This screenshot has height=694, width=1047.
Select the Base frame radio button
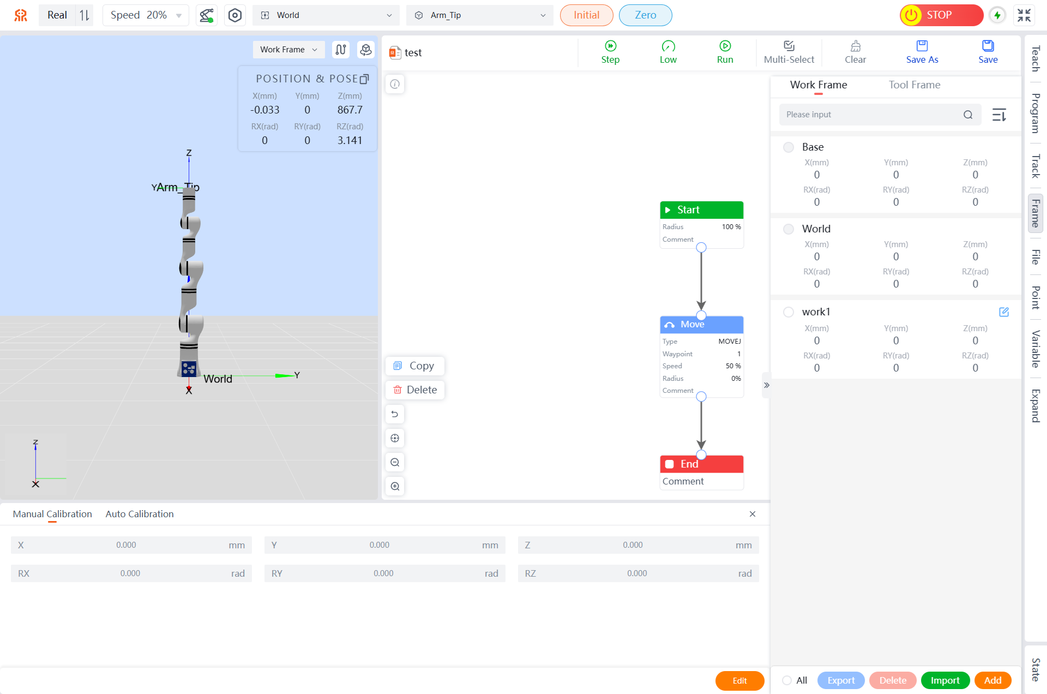(x=788, y=147)
